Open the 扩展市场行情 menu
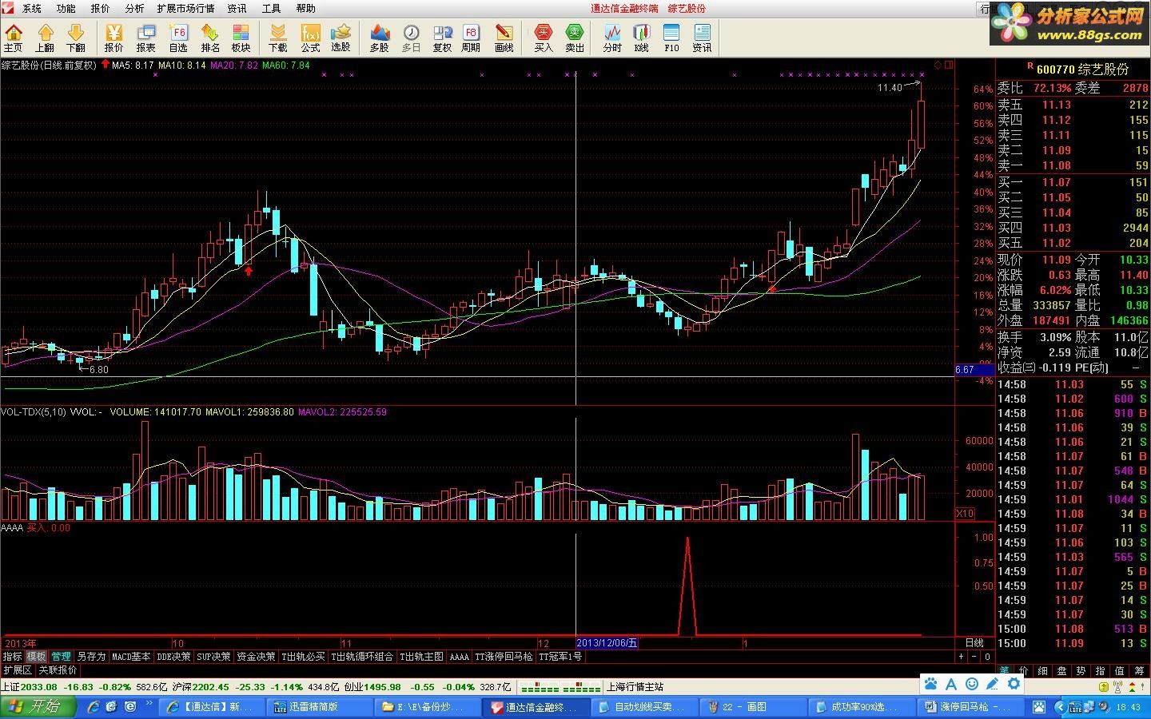The image size is (1151, 719). (x=185, y=8)
